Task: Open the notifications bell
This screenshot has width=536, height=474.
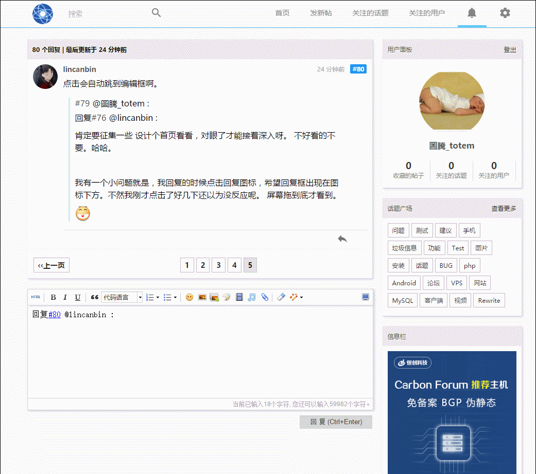Action: point(472,13)
